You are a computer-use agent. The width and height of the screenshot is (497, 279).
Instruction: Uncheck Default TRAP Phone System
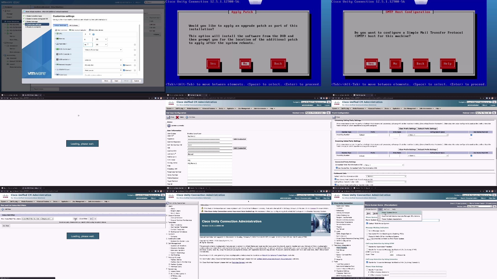pos(367,223)
